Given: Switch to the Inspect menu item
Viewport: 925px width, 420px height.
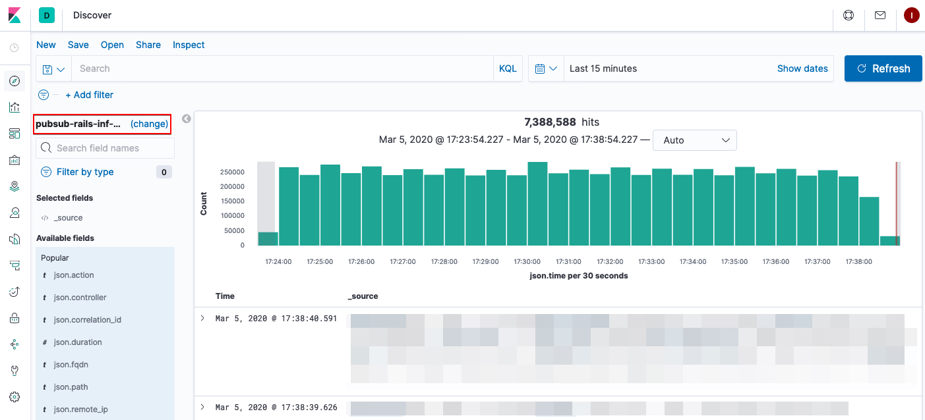Looking at the screenshot, I should pos(188,44).
